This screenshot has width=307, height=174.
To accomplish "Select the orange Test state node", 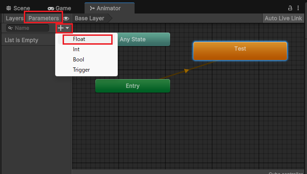I will click(240, 51).
